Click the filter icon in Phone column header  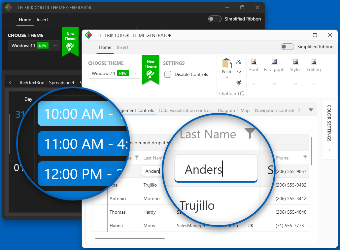pyautogui.click(x=305, y=158)
